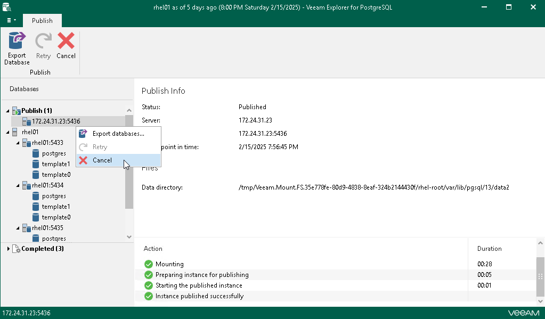Select the rhel01:5435 instance
Screen dimensions: 545x319
click(47, 228)
